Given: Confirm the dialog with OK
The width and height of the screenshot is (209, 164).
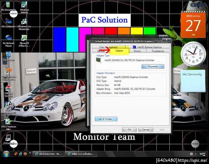Looking at the screenshot, I should coord(129,129).
